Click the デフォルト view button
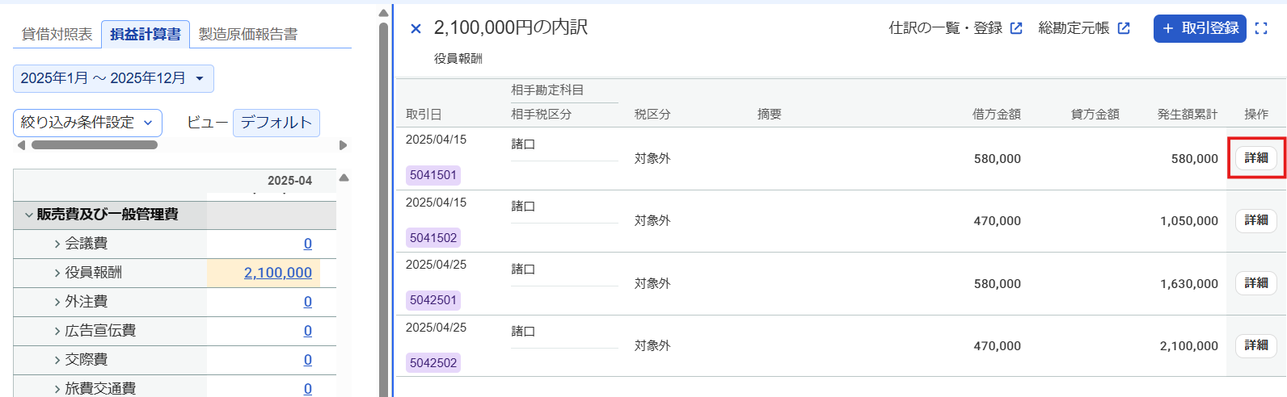The height and width of the screenshot is (397, 1287). click(x=276, y=123)
